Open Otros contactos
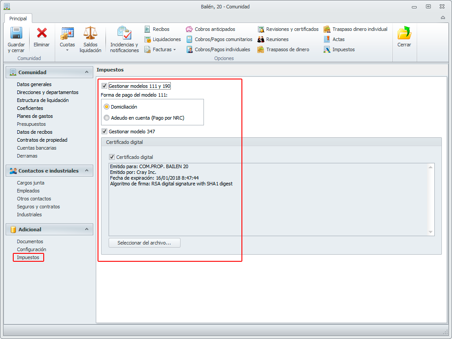452x339 pixels. pyautogui.click(x=34, y=199)
